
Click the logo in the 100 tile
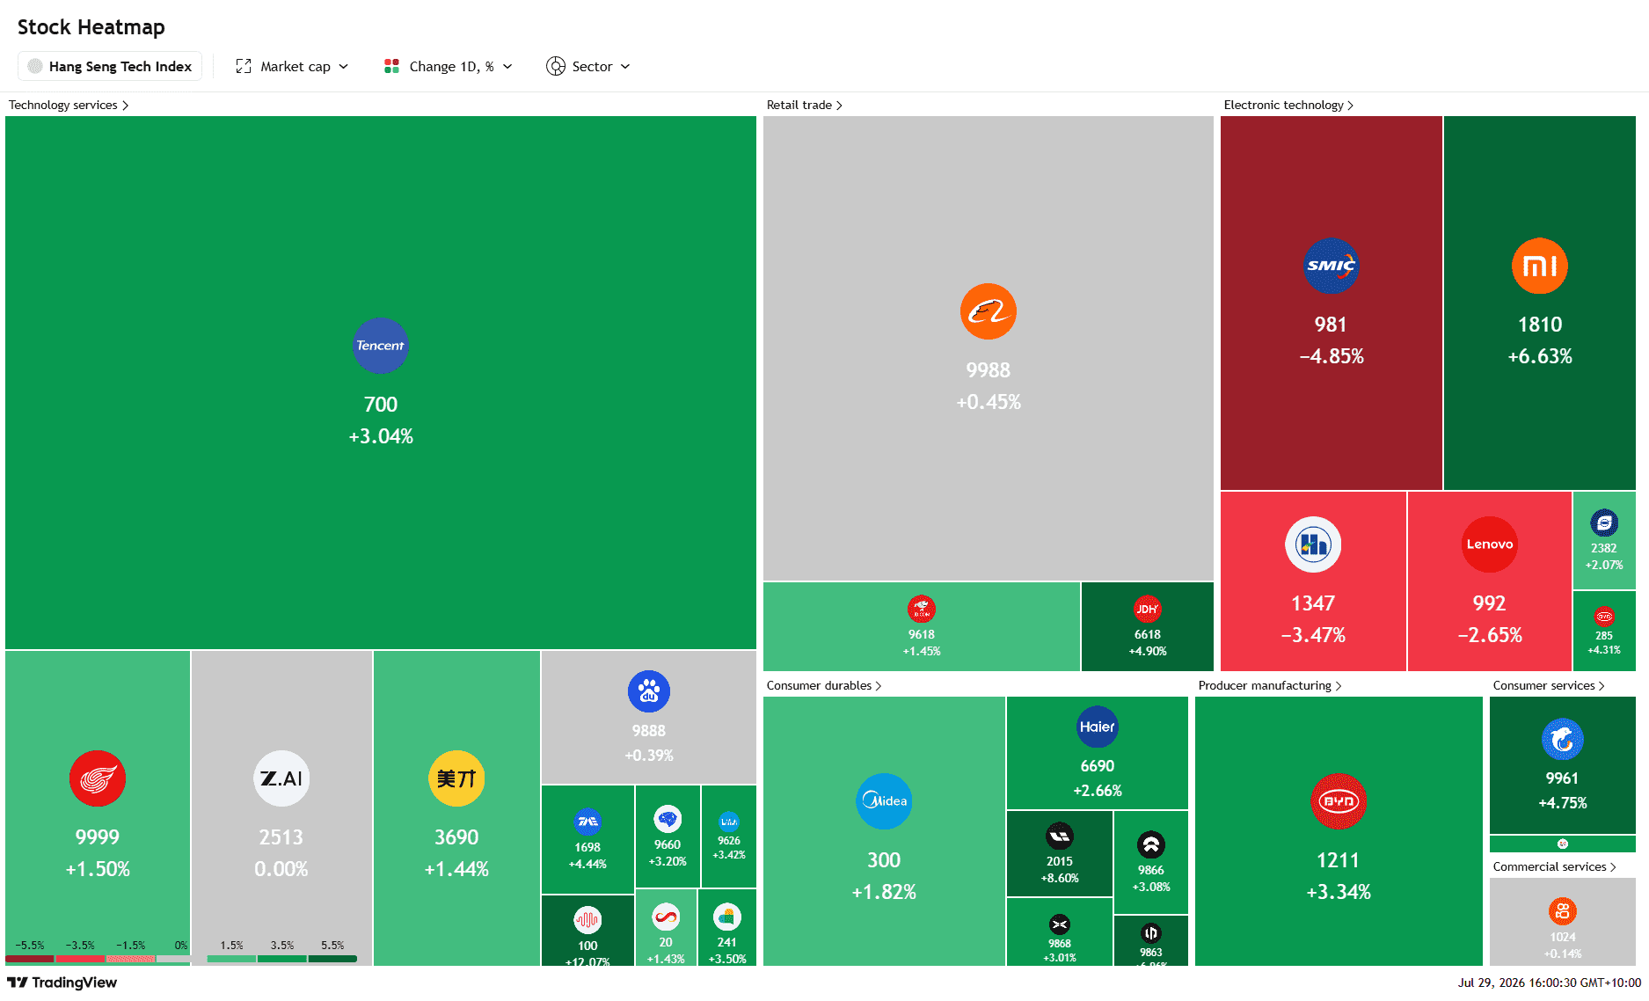[x=587, y=920]
